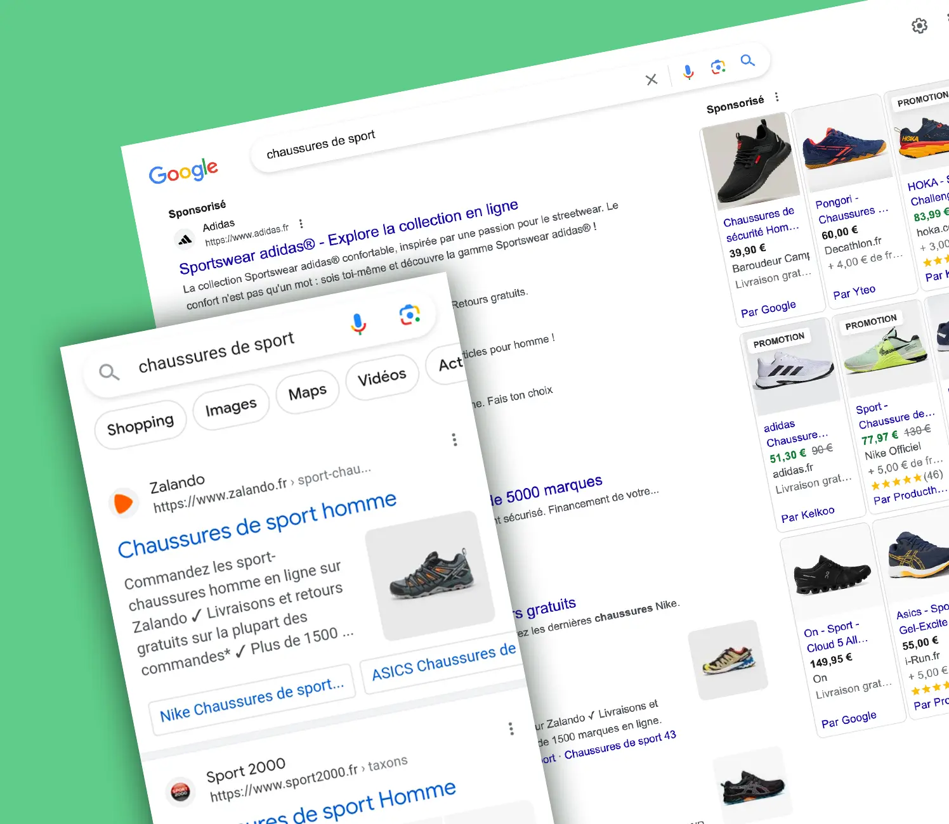Click the black On Cloud shoe thumbnail
The width and height of the screenshot is (949, 824).
pyautogui.click(x=832, y=574)
